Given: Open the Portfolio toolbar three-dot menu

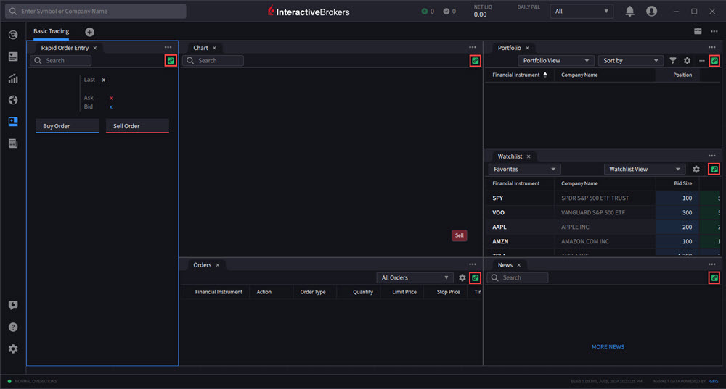Looking at the screenshot, I should coord(702,61).
